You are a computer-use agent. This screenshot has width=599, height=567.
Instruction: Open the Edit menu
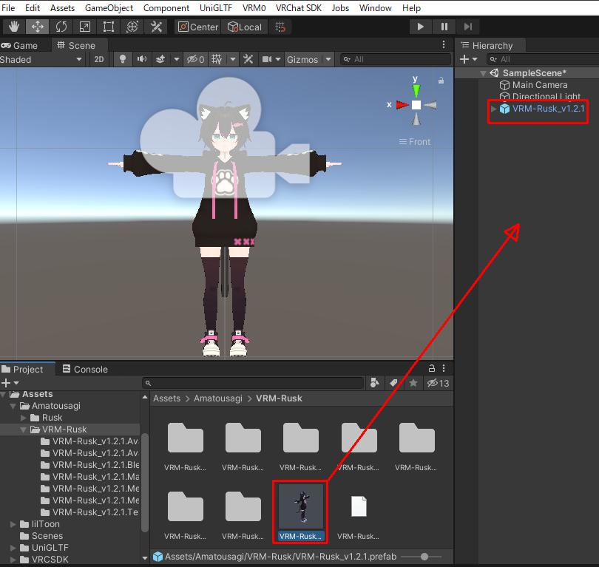pyautogui.click(x=33, y=8)
